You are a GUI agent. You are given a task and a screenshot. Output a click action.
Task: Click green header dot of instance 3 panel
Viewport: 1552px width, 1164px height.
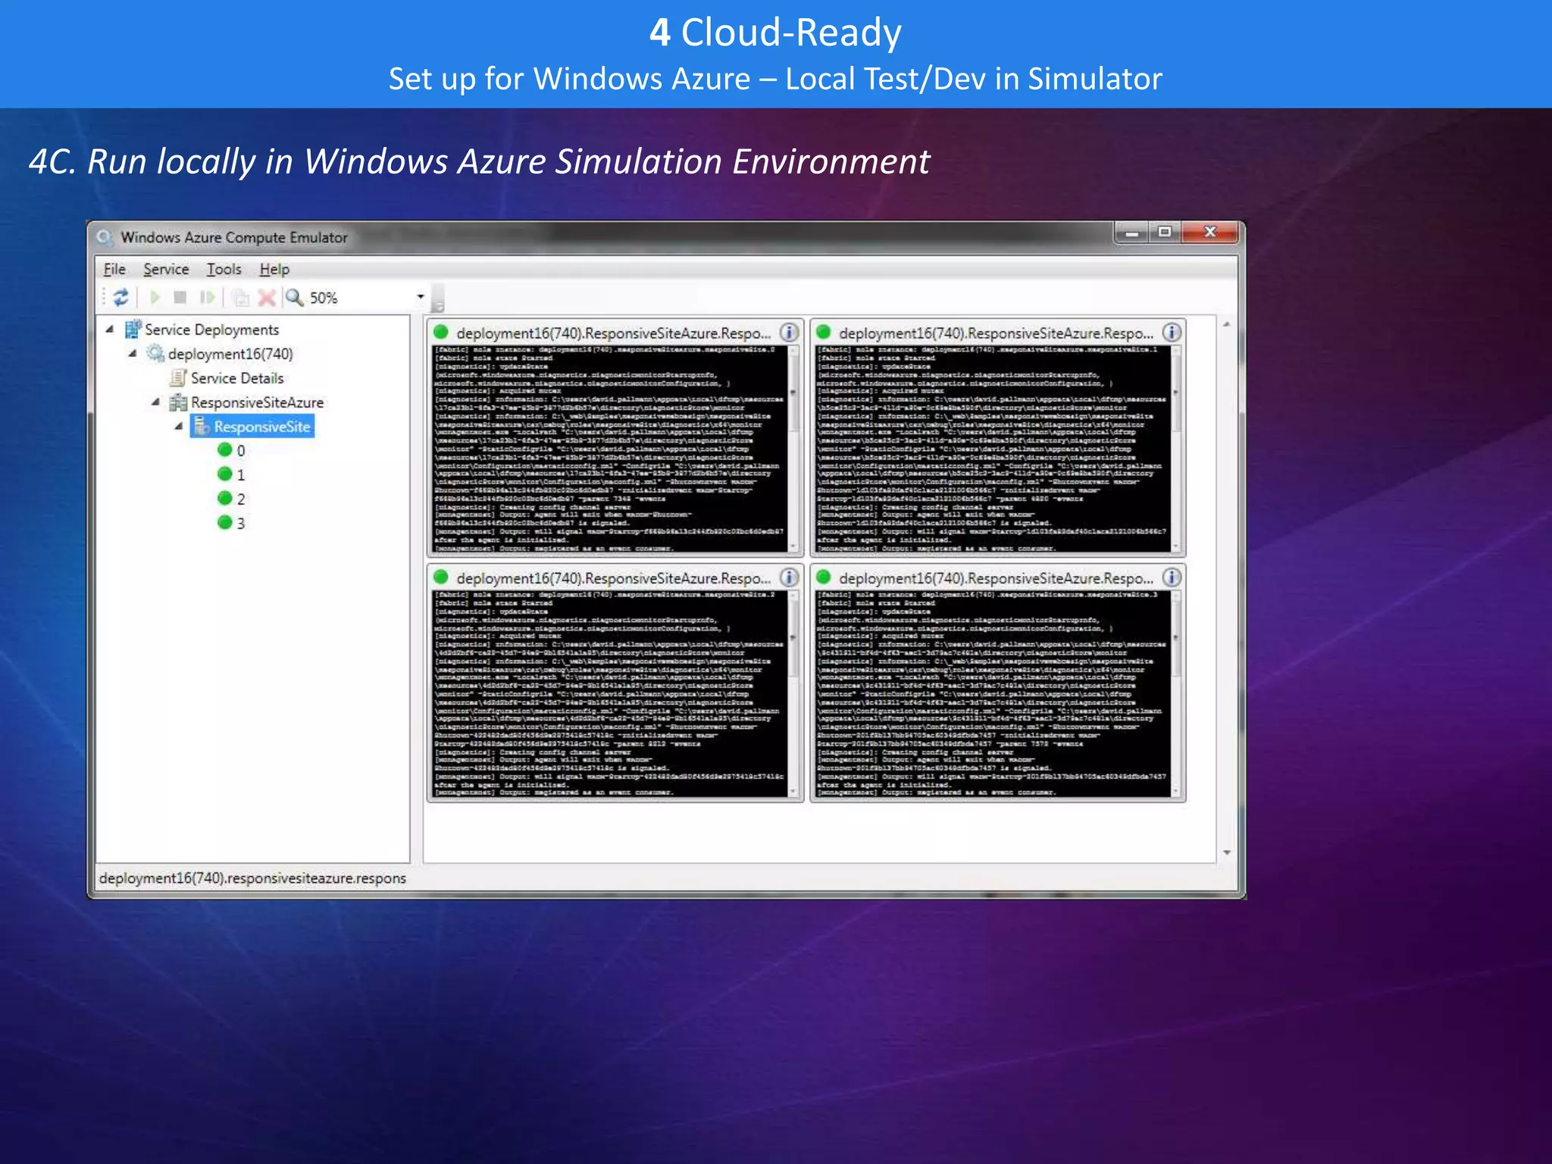[x=824, y=577]
